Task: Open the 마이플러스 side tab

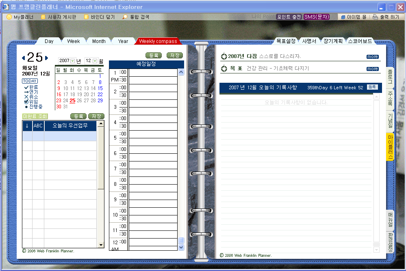Action: 390,147
